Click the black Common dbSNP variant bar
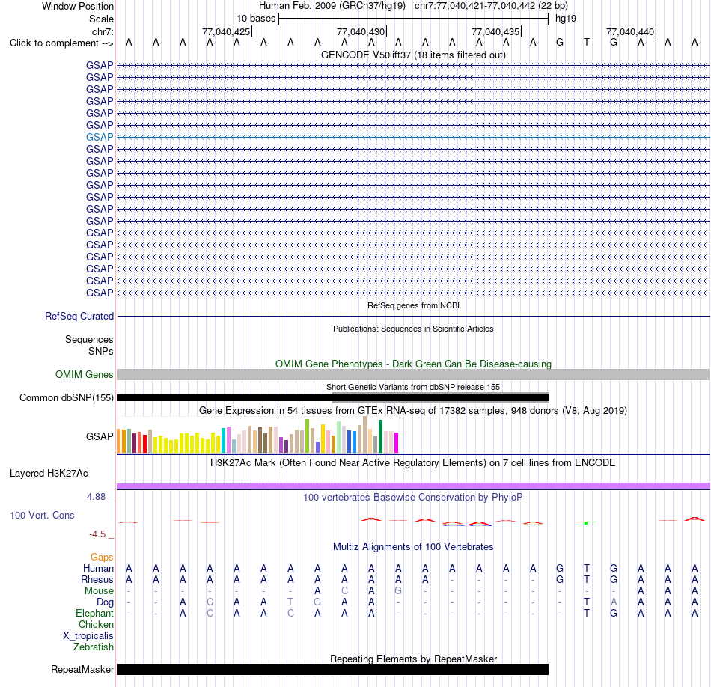711x687 pixels. (333, 398)
